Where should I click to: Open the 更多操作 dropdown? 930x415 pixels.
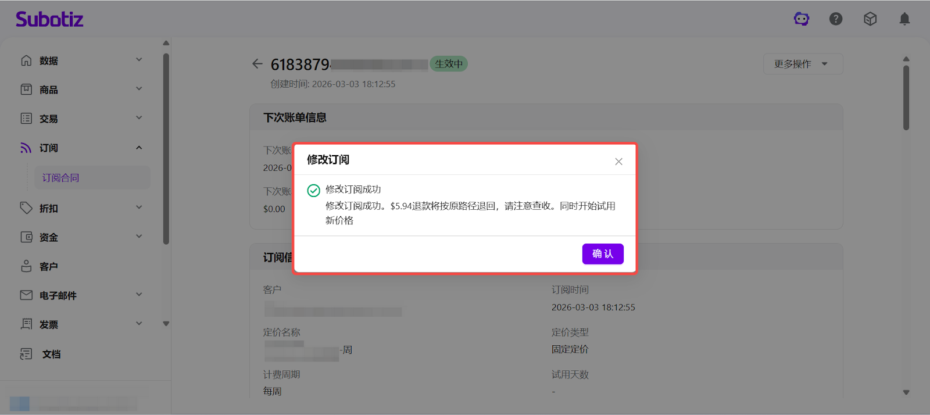pos(802,64)
